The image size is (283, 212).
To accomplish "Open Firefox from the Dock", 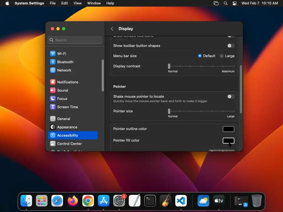I will [73, 201].
